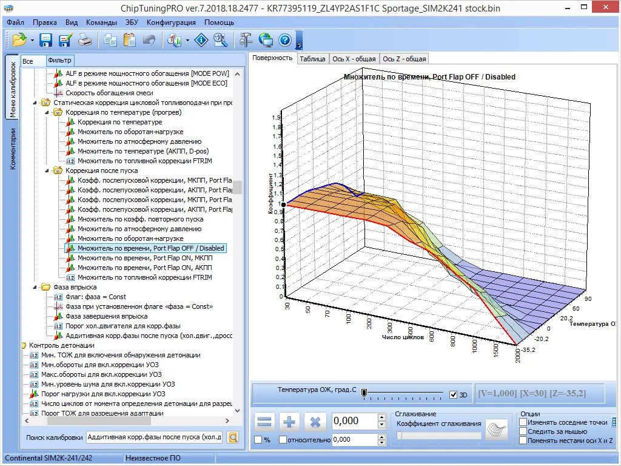Image resolution: width=621 pixels, height=466 pixels.
Task: Click the plus add value button
Action: tap(289, 422)
